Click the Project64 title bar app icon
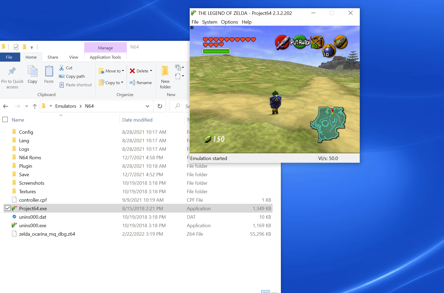The width and height of the screenshot is (444, 293). click(194, 13)
